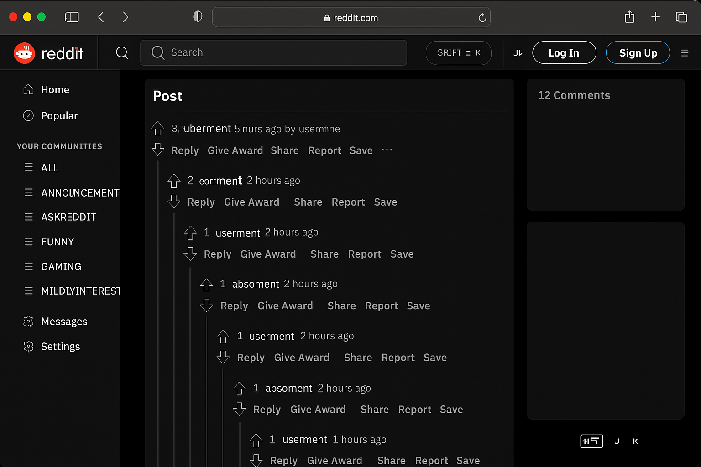The image size is (701, 467).
Task: Open the SRIFT sort dropdown
Action: (458, 53)
